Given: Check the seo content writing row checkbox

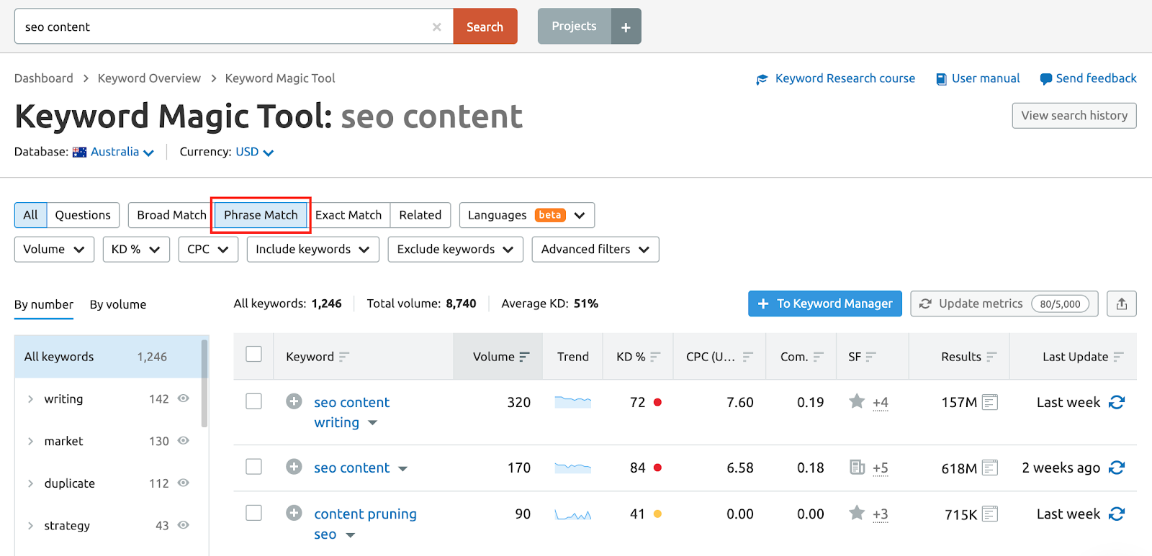Looking at the screenshot, I should coord(253,401).
